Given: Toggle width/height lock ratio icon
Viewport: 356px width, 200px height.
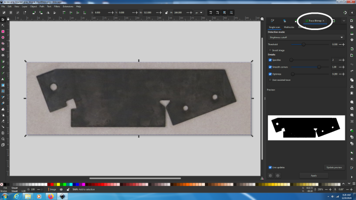Looking at the screenshot, I should pos(166,13).
